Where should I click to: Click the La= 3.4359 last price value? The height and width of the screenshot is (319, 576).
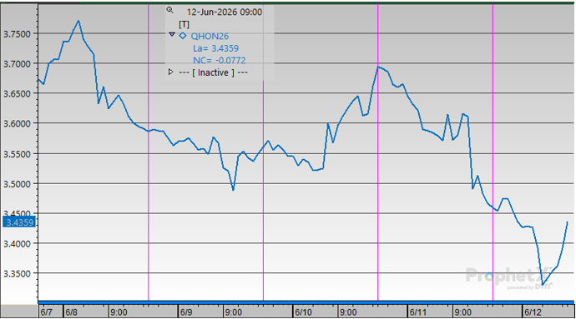(215, 48)
